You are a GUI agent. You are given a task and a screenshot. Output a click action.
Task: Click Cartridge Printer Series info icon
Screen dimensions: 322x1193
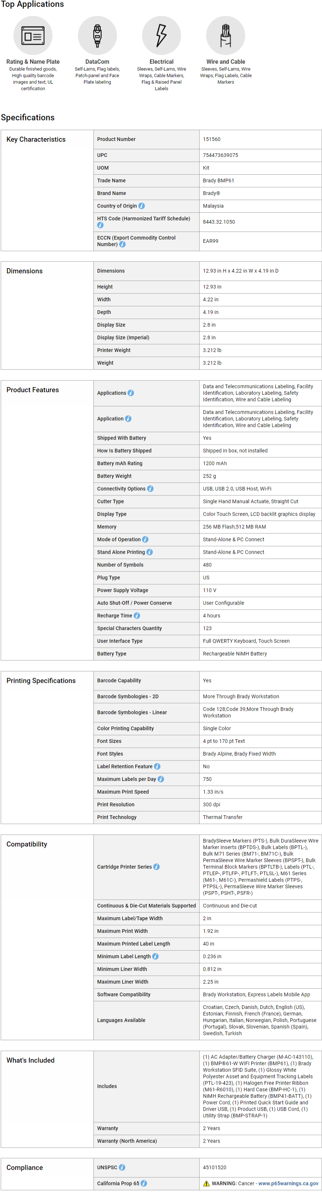click(157, 866)
